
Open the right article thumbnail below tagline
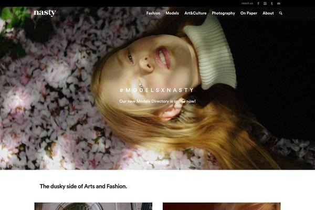tap(222, 206)
